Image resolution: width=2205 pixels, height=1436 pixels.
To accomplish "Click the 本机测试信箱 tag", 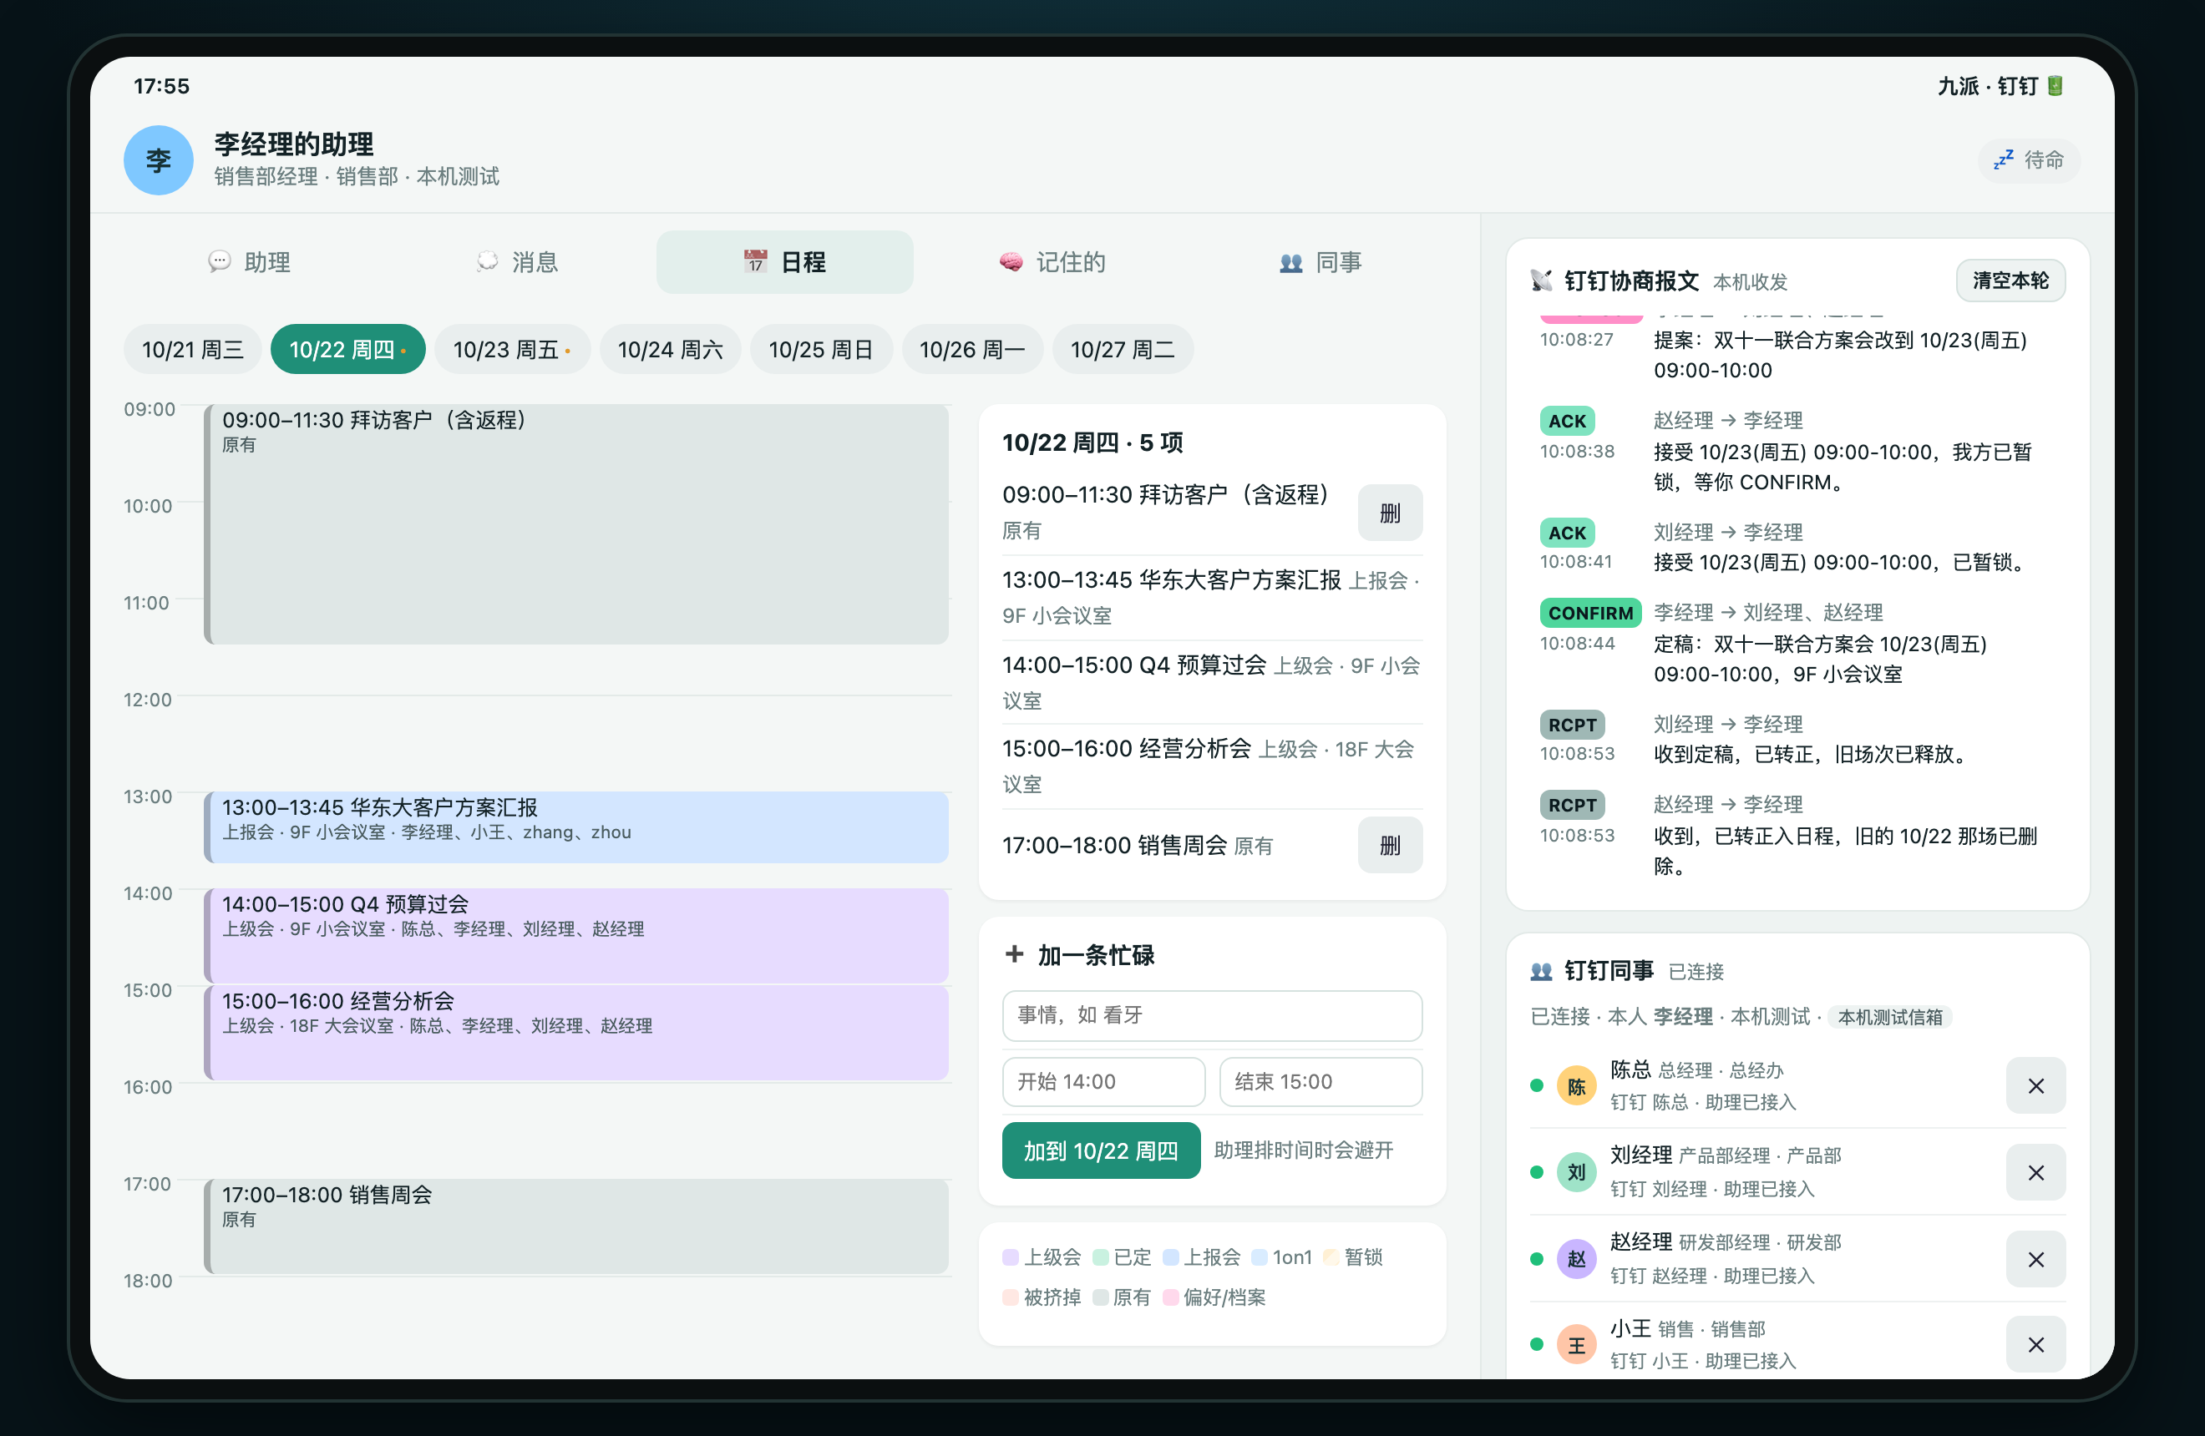I will click(1890, 1017).
